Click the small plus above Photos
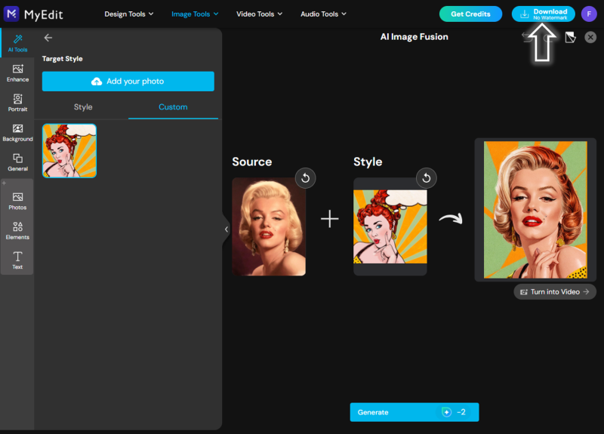Image resolution: width=604 pixels, height=434 pixels. [x=4, y=183]
